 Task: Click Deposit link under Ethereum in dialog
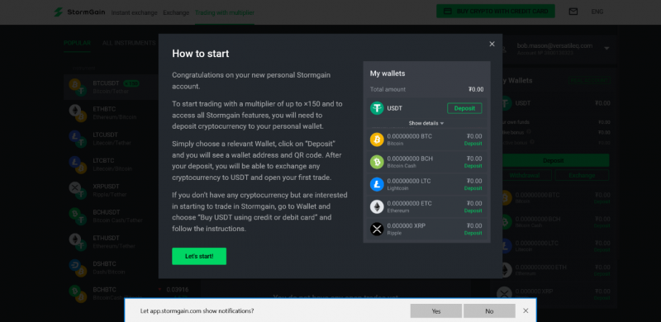[x=473, y=211]
